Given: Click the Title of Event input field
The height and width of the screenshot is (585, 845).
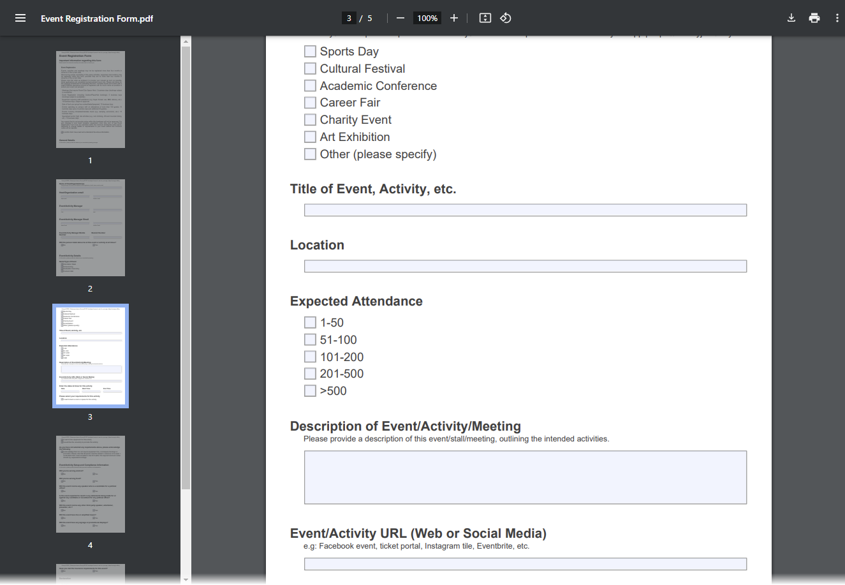Looking at the screenshot, I should point(525,209).
